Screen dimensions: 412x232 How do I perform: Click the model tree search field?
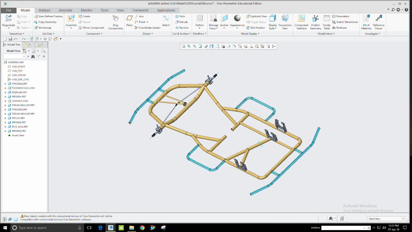[15, 56]
